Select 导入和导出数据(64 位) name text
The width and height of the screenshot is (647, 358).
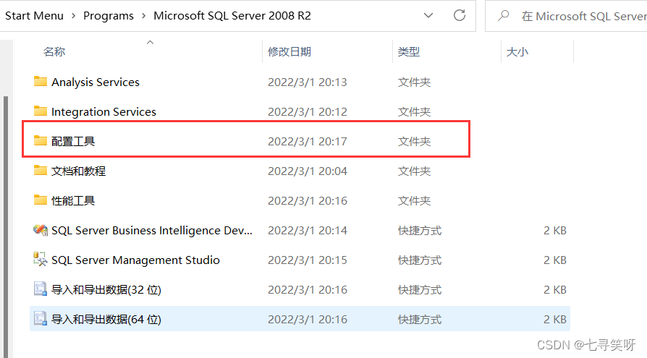(x=106, y=319)
